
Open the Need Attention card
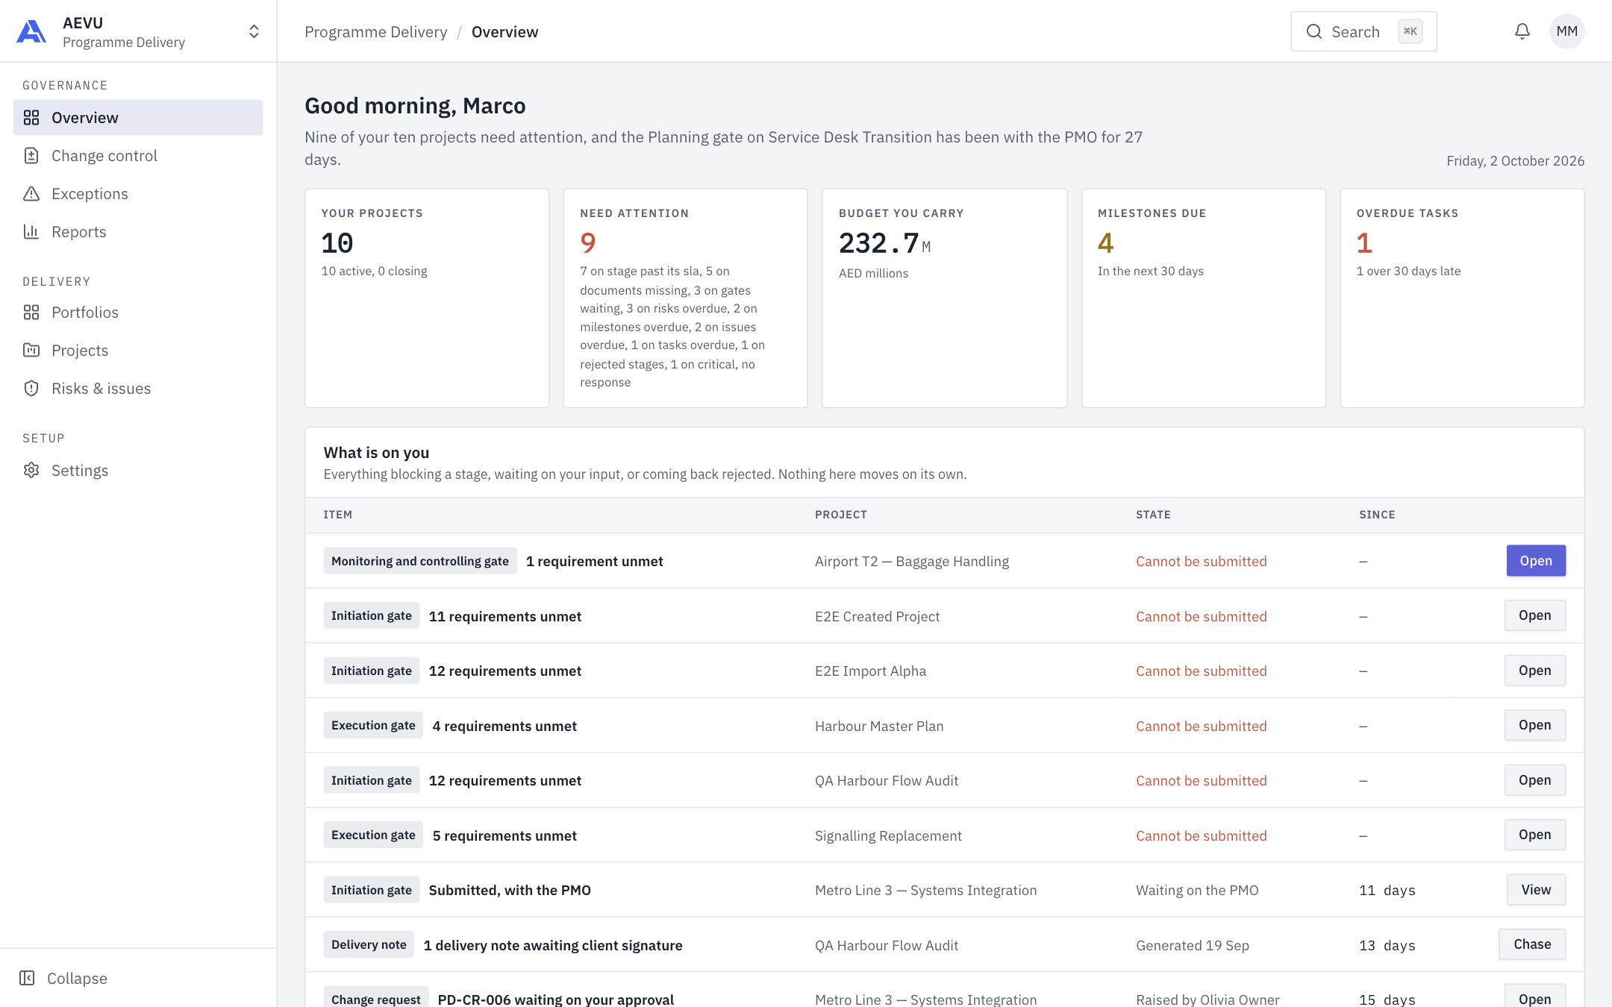(x=685, y=298)
